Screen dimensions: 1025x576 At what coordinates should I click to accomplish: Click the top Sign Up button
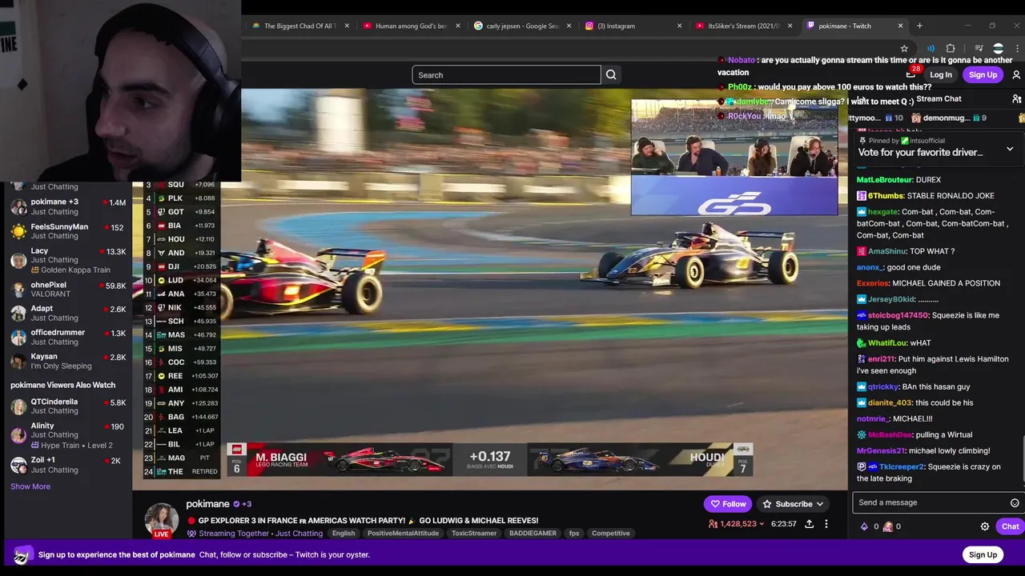(983, 74)
